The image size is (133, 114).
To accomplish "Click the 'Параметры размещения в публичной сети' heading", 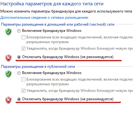I will click(x=38, y=67).
